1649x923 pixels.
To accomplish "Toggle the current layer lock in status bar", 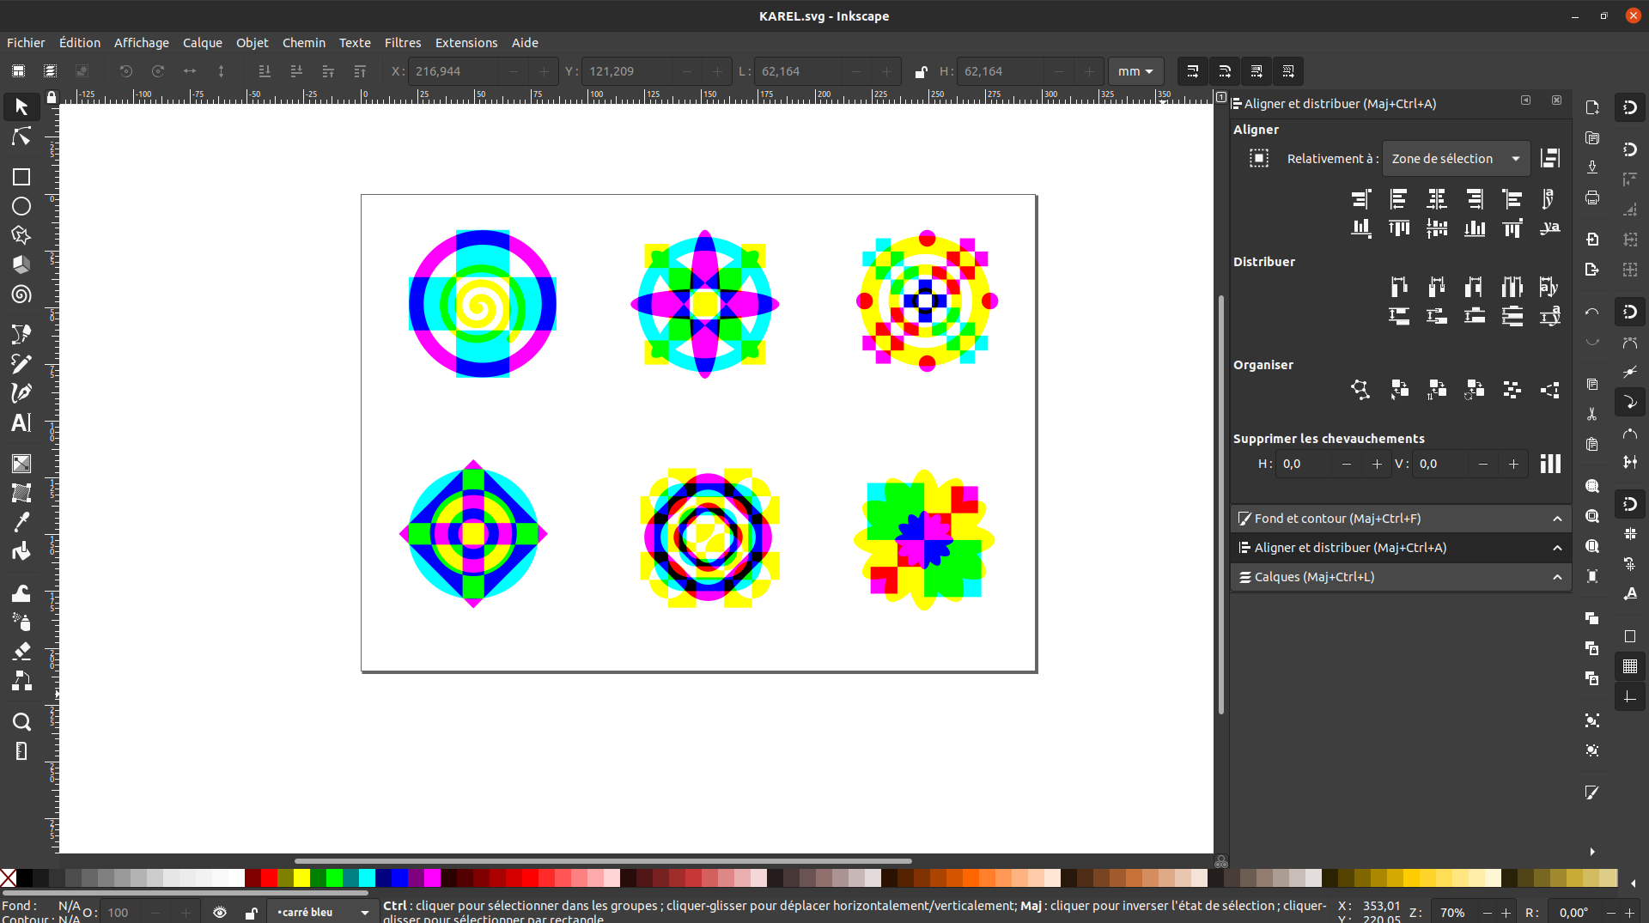I will [x=251, y=912].
